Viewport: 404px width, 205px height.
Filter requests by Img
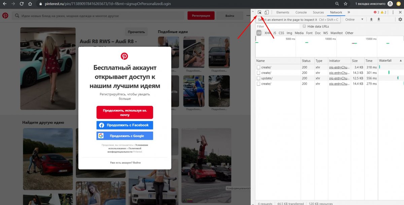point(290,33)
